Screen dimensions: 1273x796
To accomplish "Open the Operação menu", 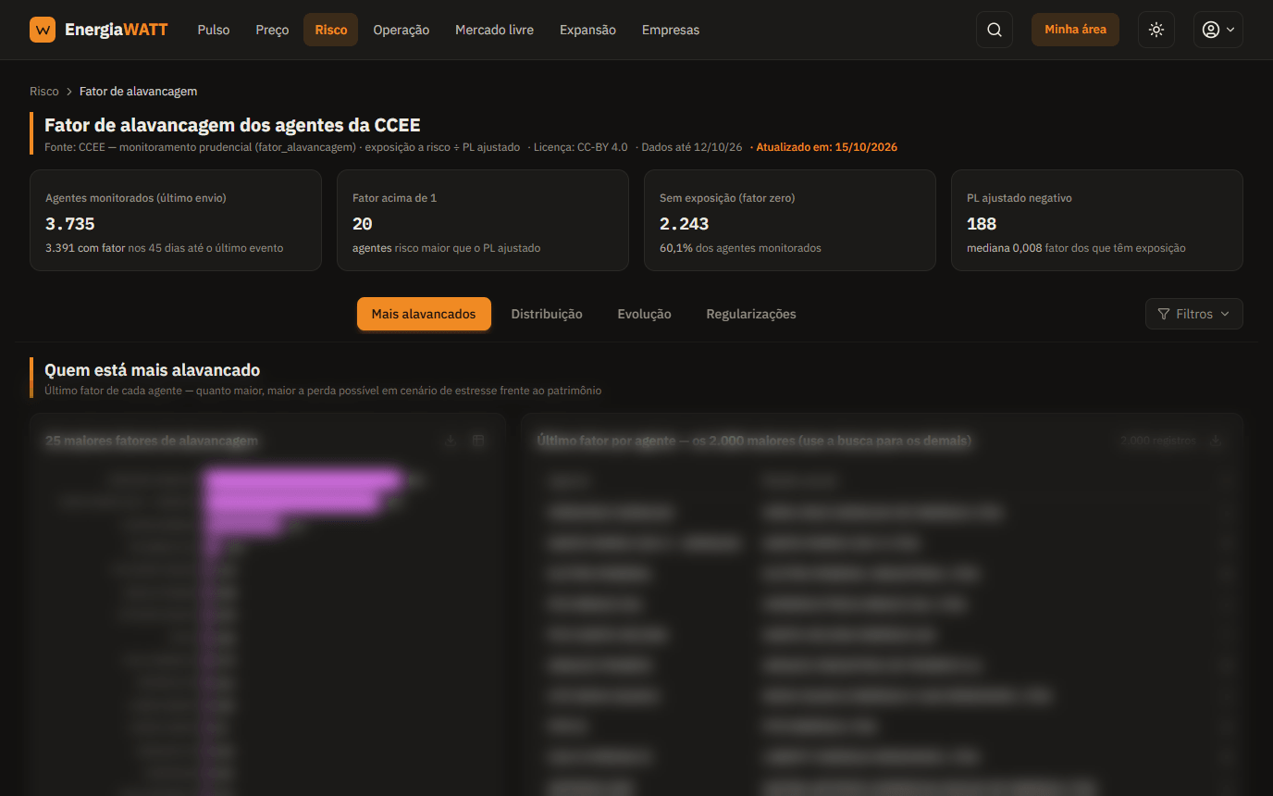I will pyautogui.click(x=402, y=30).
